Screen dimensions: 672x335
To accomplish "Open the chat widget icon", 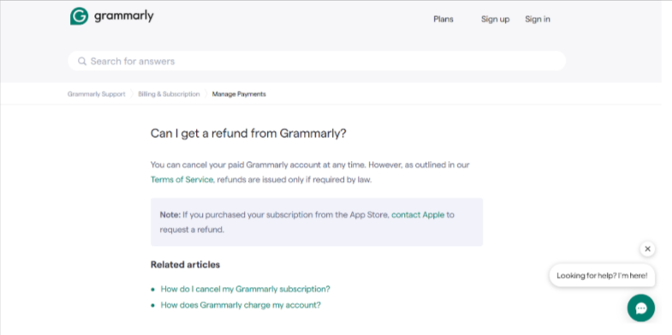I will tap(640, 308).
